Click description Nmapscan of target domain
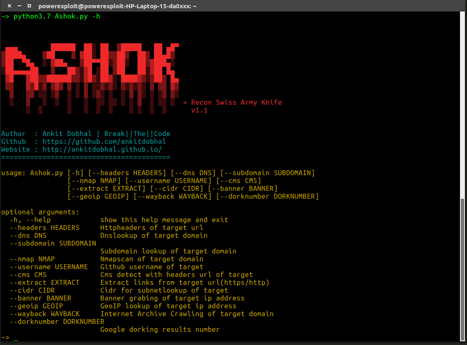 (x=152, y=259)
